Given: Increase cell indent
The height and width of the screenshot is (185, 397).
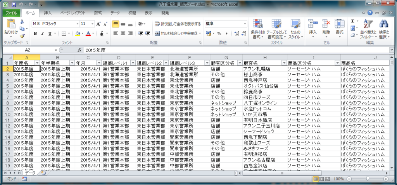Looking at the screenshot, I should (148, 33).
